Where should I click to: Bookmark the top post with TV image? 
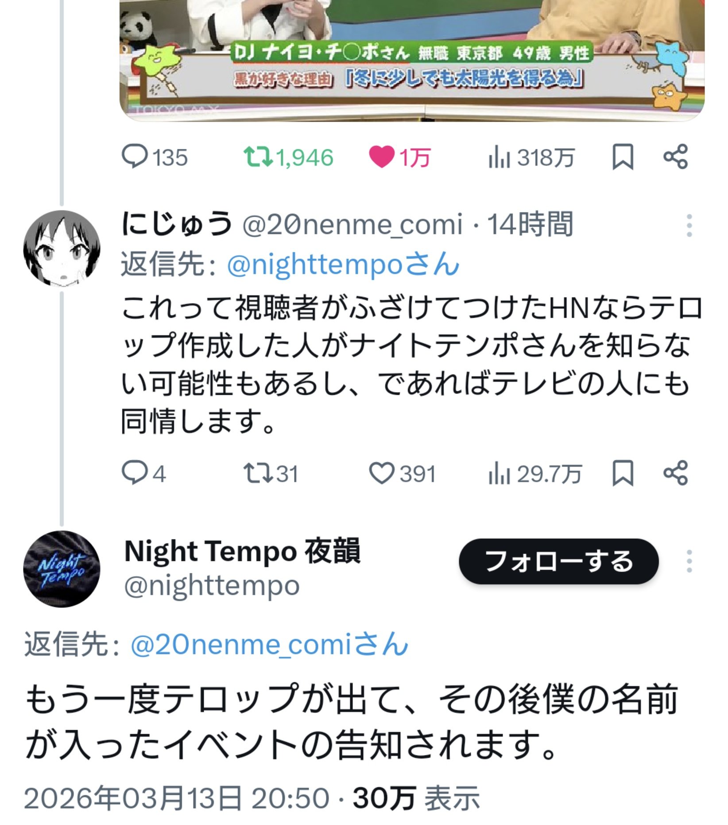tap(623, 157)
